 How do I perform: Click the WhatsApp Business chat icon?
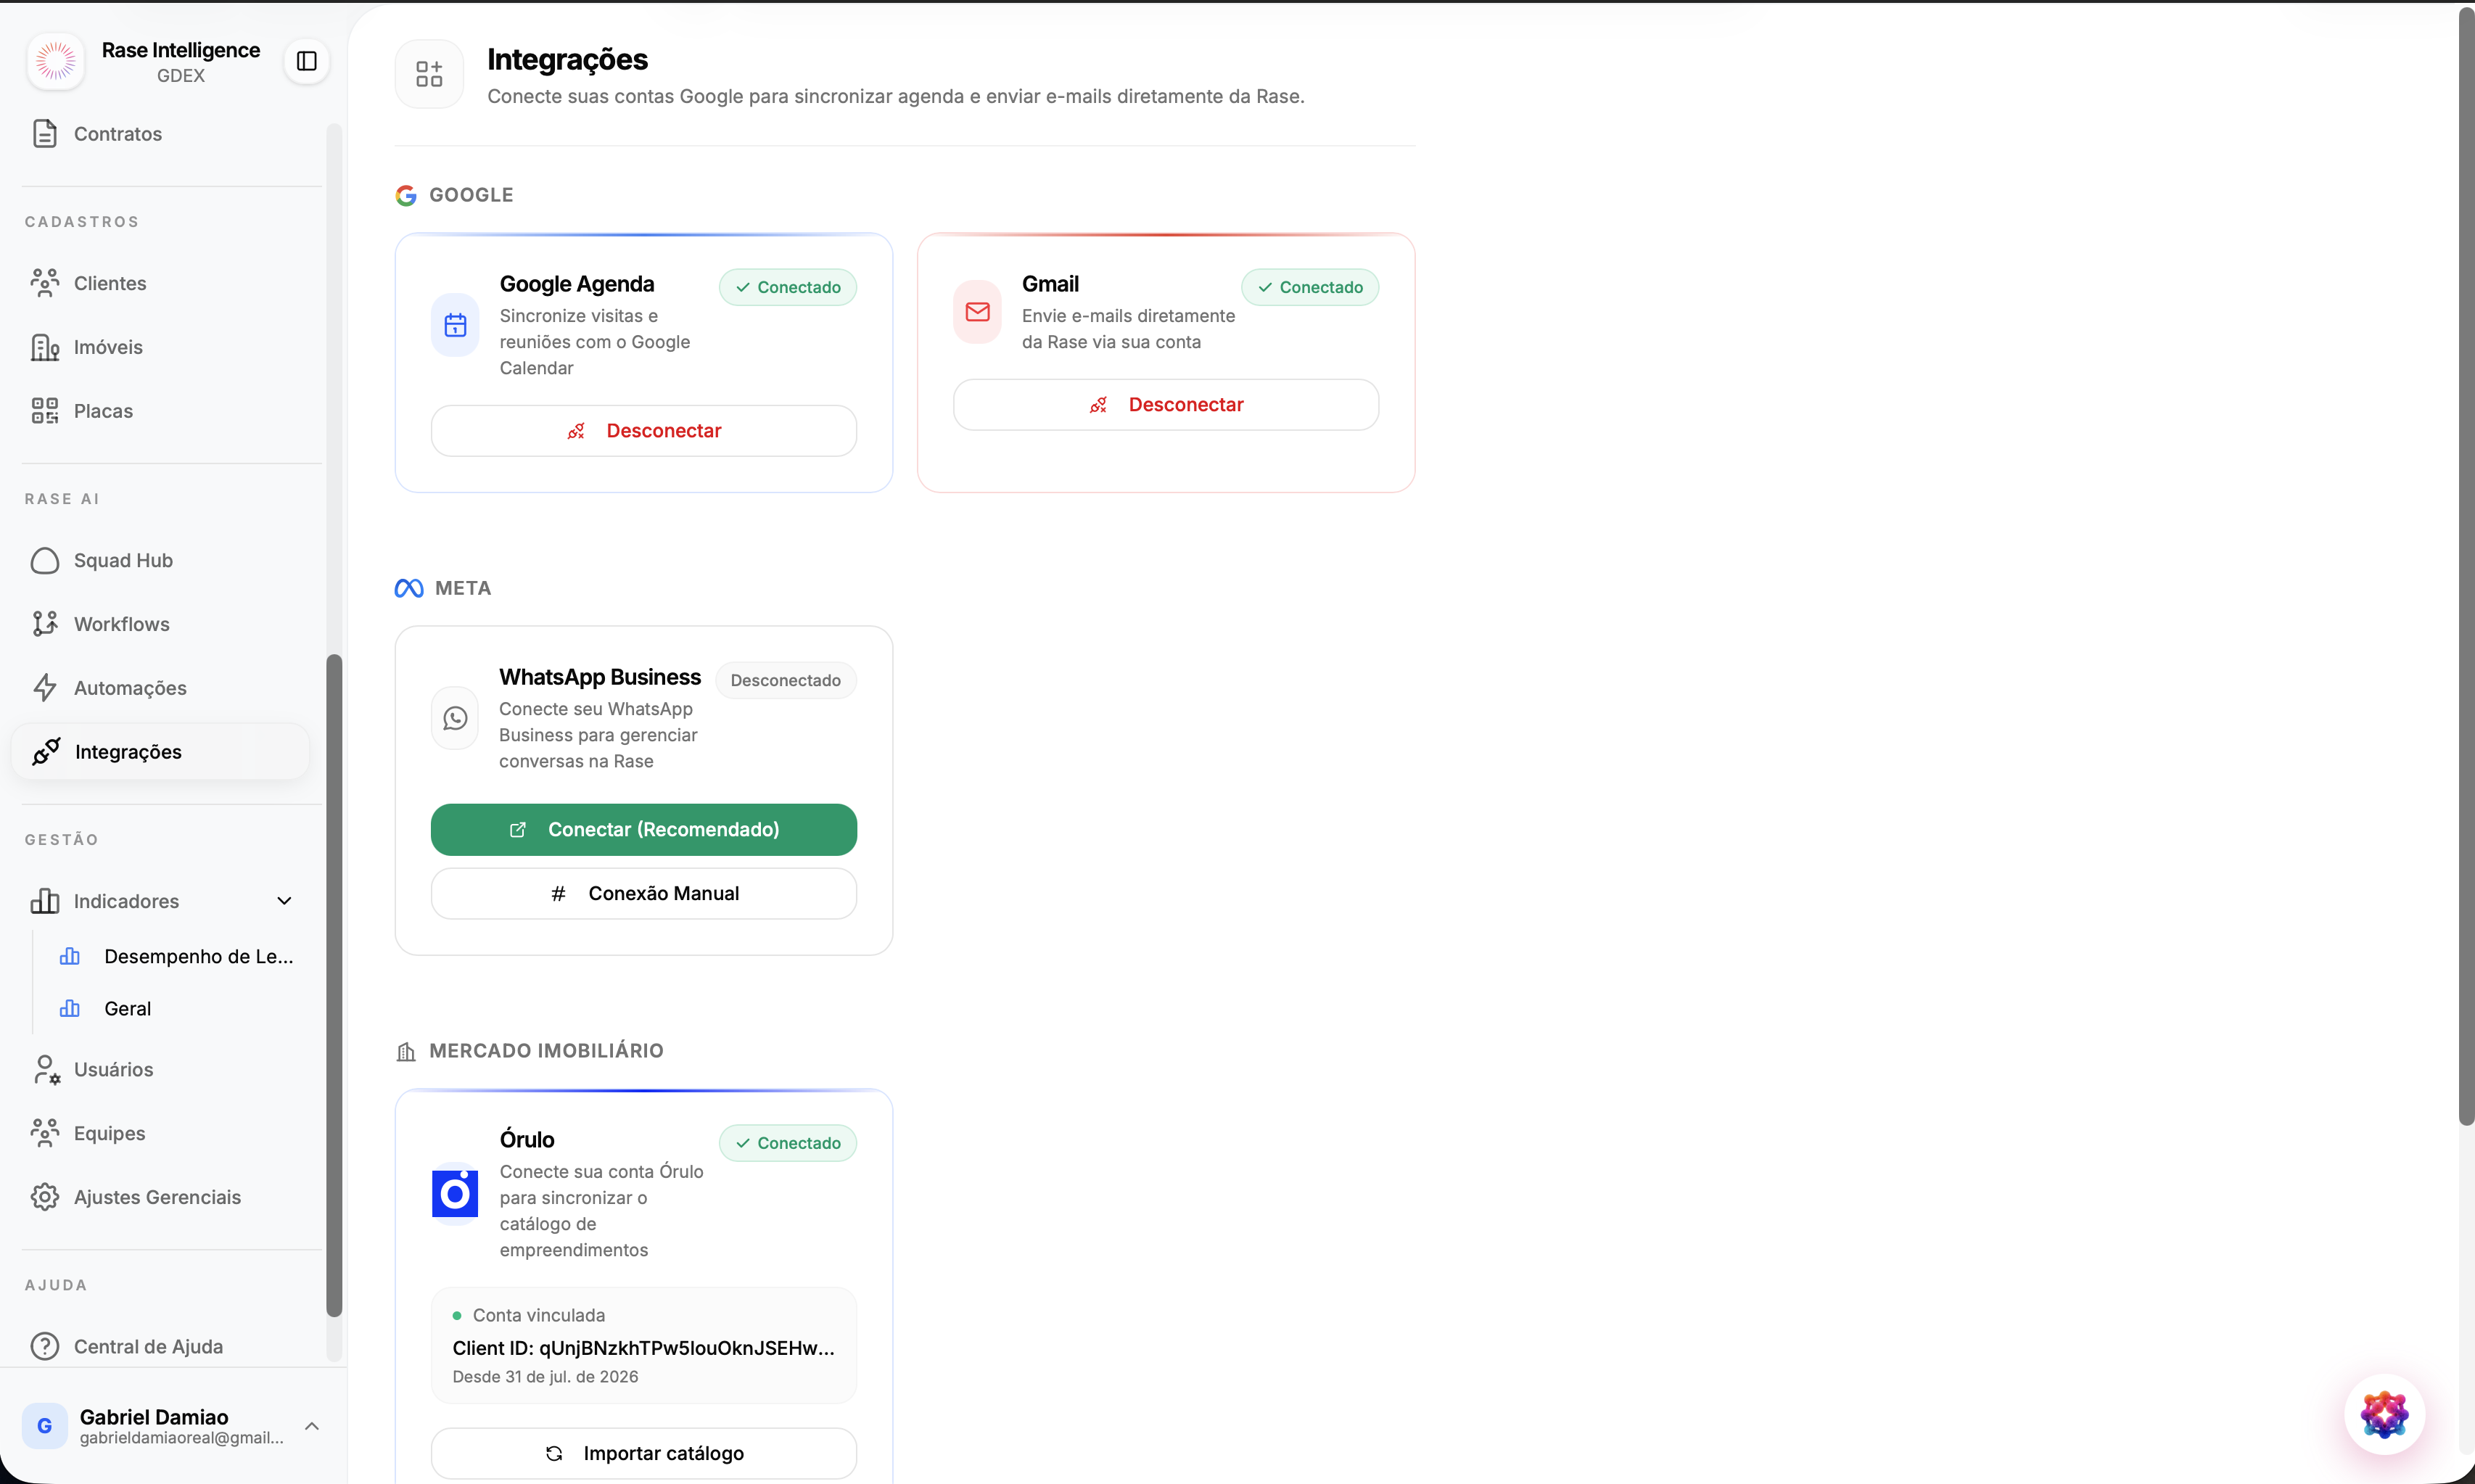455,718
